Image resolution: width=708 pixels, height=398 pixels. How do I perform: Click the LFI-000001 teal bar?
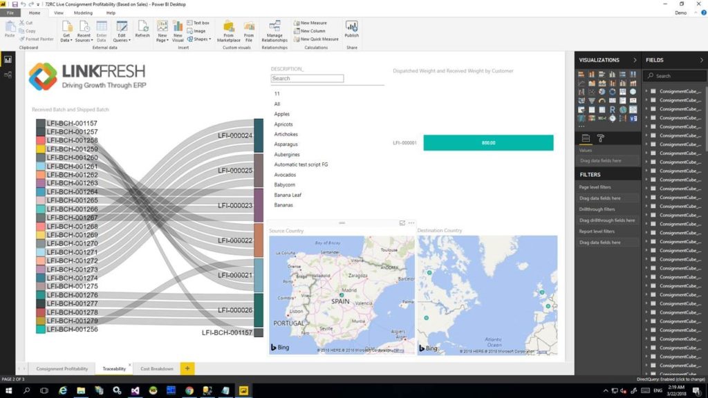coord(488,142)
